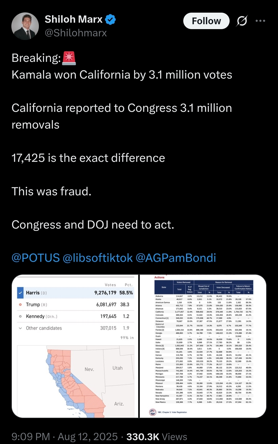This screenshot has width=278, height=444.
Task: Open the California election results image
Action: pos(75,346)
